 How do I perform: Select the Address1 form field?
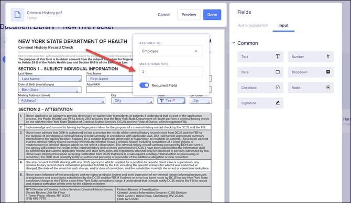point(62,101)
